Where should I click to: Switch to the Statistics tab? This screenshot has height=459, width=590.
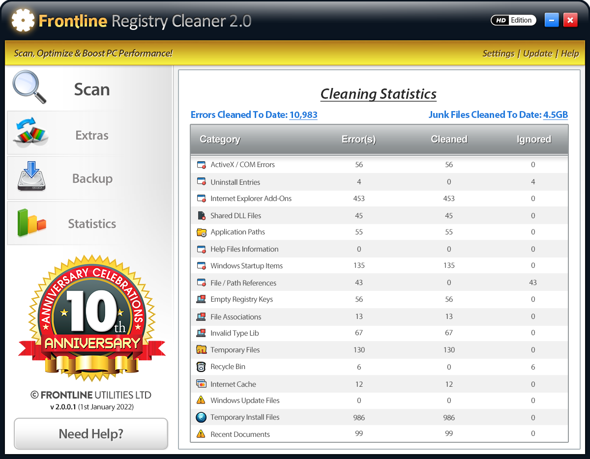pos(89,223)
